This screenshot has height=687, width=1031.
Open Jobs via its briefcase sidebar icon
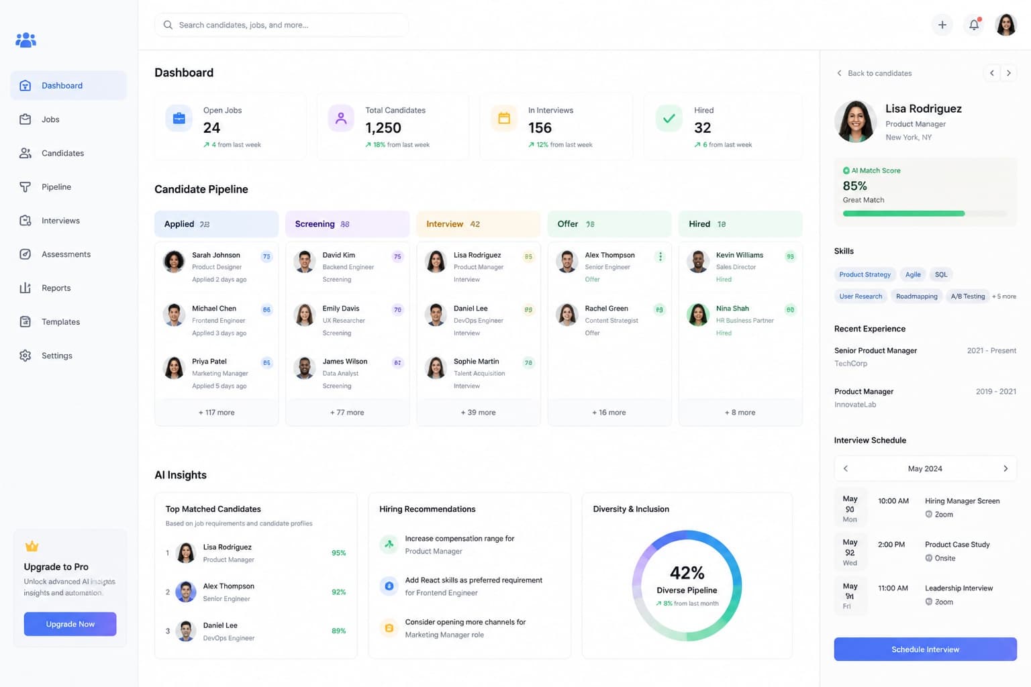tap(25, 119)
